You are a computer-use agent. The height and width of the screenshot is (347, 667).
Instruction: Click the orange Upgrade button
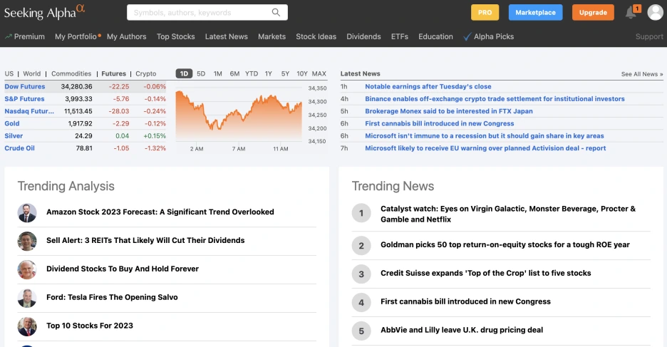(x=593, y=12)
